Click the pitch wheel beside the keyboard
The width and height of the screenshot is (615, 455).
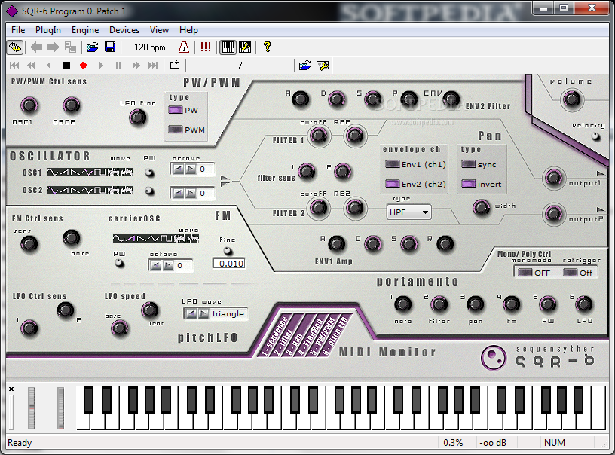pyautogui.click(x=31, y=408)
